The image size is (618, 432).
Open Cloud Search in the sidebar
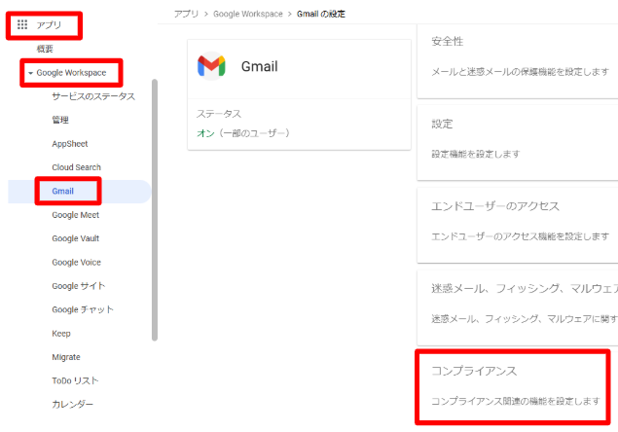pos(77,167)
